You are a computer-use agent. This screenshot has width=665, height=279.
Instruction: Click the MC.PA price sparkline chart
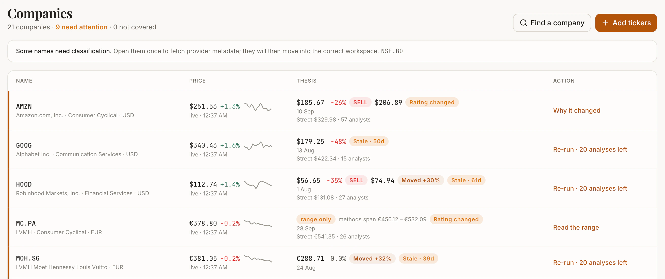(x=258, y=224)
